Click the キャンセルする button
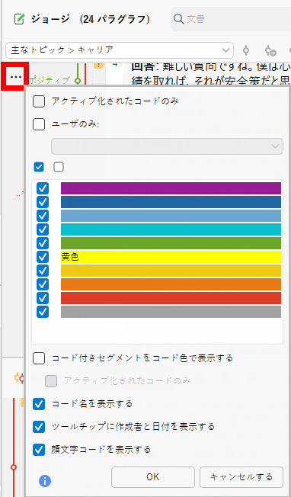 click(x=241, y=476)
